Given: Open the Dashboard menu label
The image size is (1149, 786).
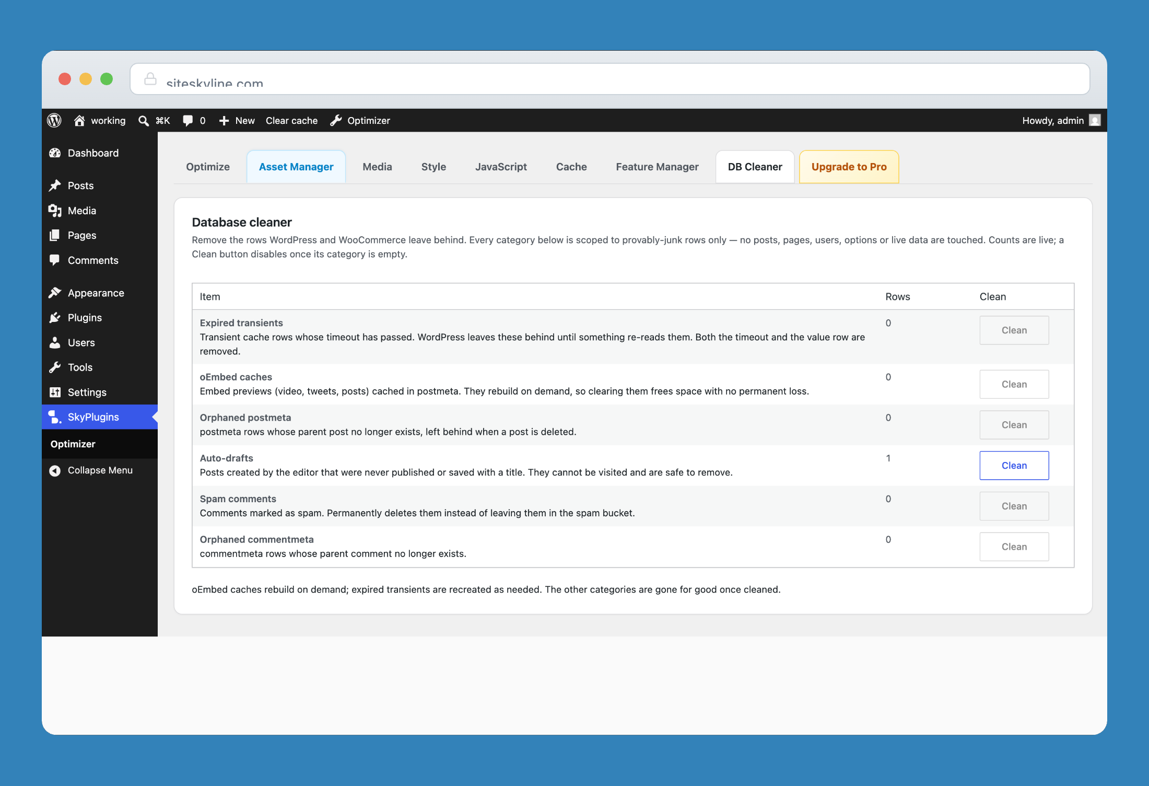Looking at the screenshot, I should 93,153.
